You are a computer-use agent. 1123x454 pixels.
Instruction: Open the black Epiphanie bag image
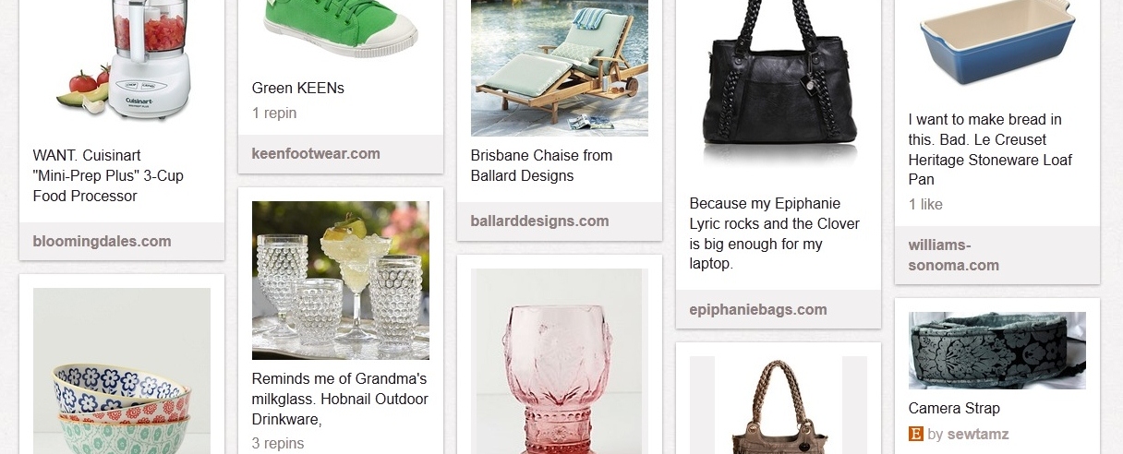point(779,88)
